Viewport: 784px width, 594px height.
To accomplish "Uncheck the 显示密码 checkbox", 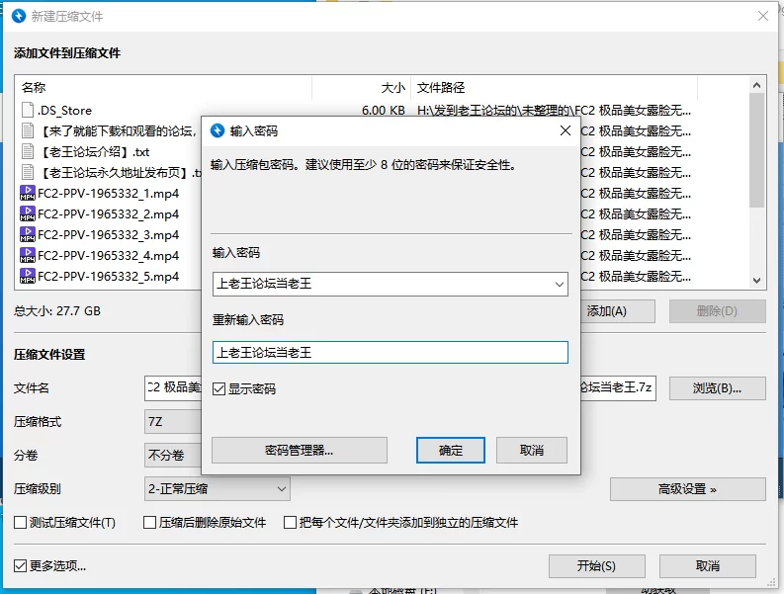I will point(218,388).
